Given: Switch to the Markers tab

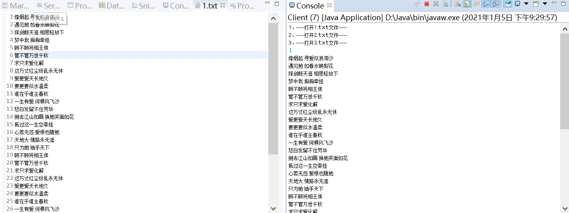Looking at the screenshot, I should [x=16, y=6].
